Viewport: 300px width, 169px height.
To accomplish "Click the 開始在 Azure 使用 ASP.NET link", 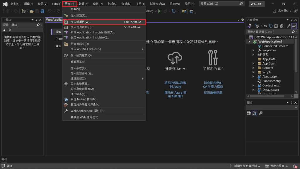I will (x=175, y=94).
